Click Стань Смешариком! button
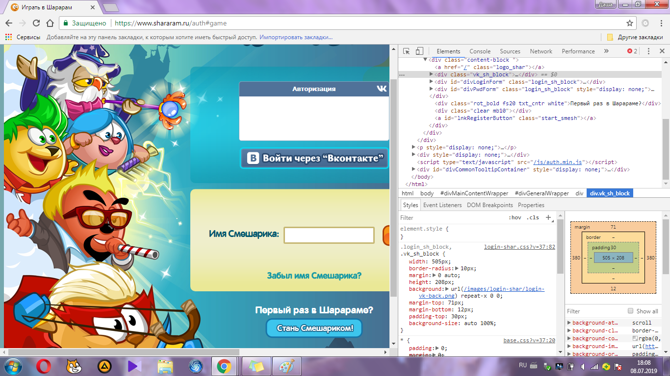The height and width of the screenshot is (376, 670). click(314, 328)
